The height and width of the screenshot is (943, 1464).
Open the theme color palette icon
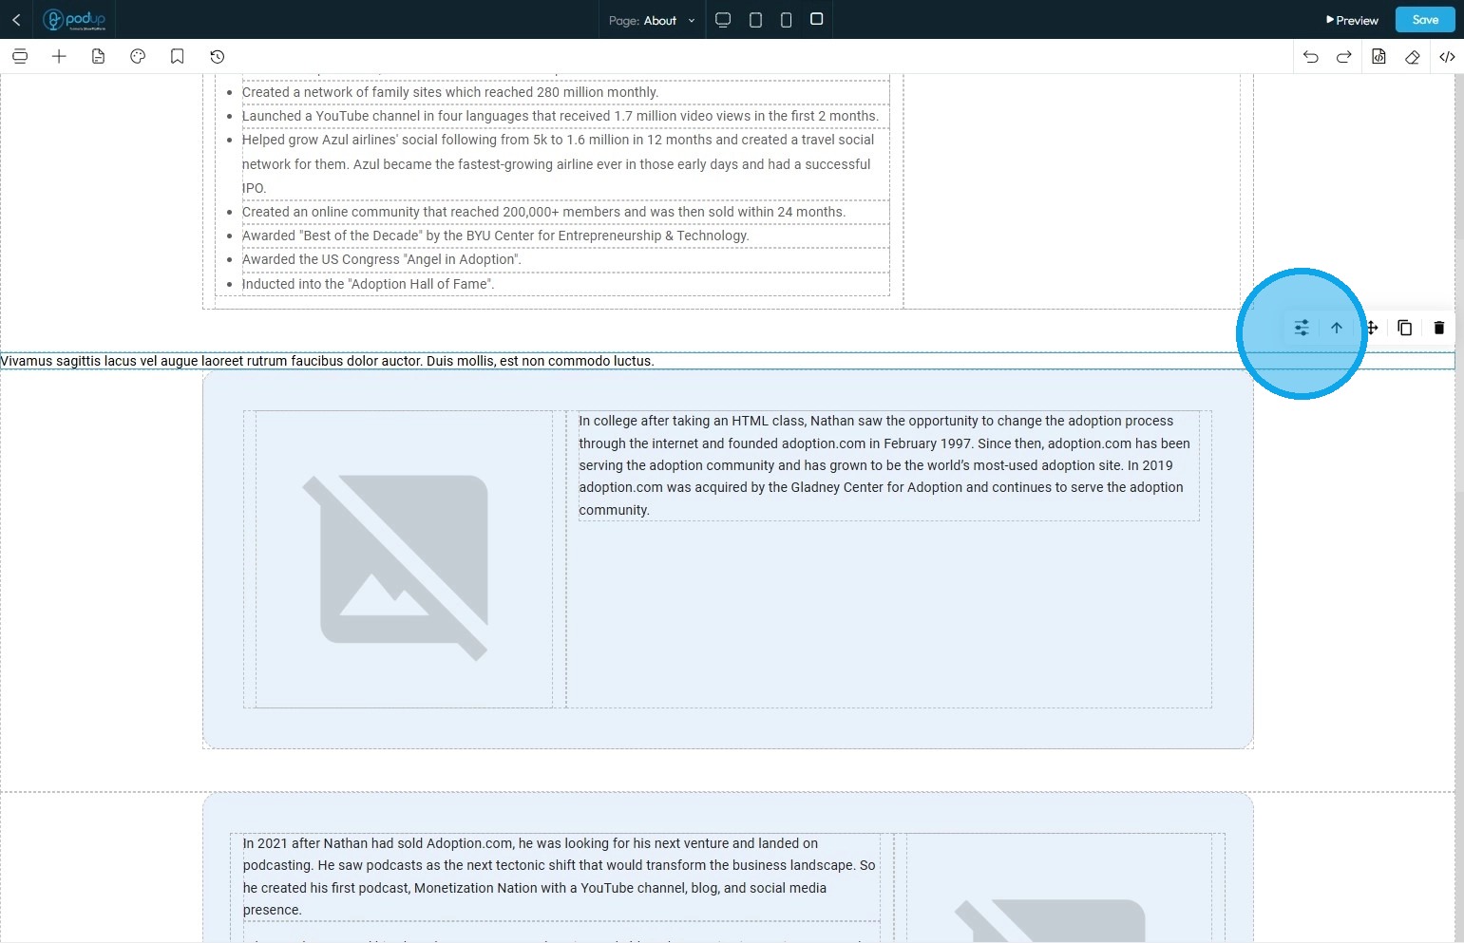pyautogui.click(x=138, y=56)
